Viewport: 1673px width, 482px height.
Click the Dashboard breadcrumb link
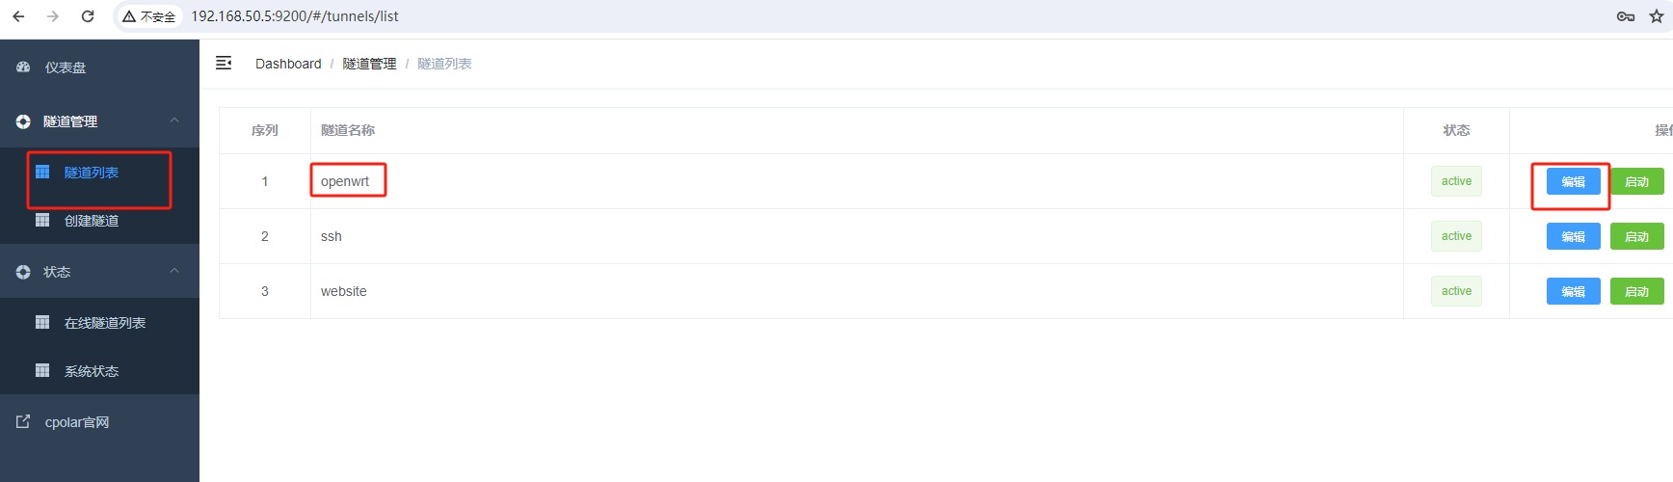pyautogui.click(x=288, y=64)
